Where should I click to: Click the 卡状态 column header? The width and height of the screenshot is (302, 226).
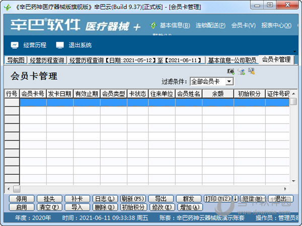coord(138,94)
